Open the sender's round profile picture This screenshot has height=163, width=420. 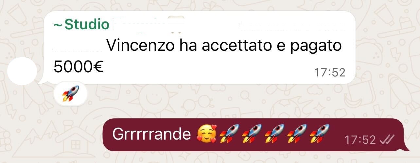tap(22, 71)
